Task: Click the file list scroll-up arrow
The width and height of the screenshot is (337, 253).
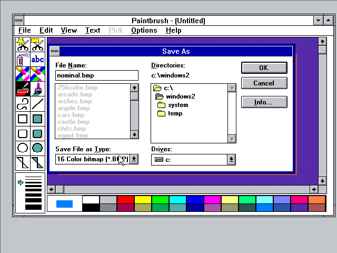Action: (135, 88)
